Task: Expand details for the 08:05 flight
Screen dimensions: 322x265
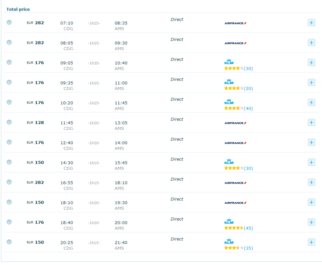Action: tap(311, 42)
